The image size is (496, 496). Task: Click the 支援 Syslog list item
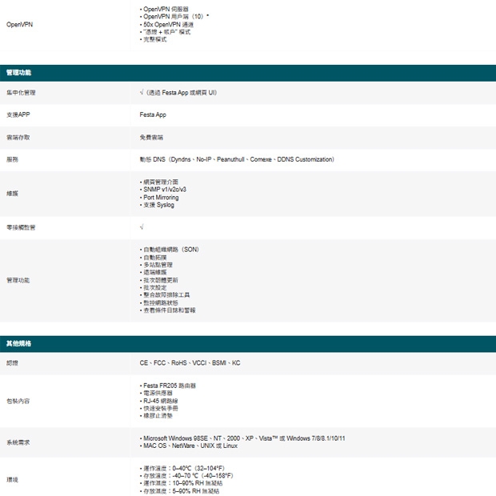coord(158,205)
